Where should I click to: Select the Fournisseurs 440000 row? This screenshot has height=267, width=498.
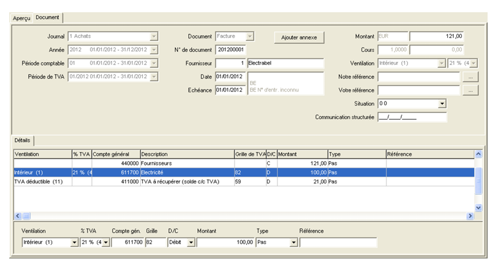(244, 163)
